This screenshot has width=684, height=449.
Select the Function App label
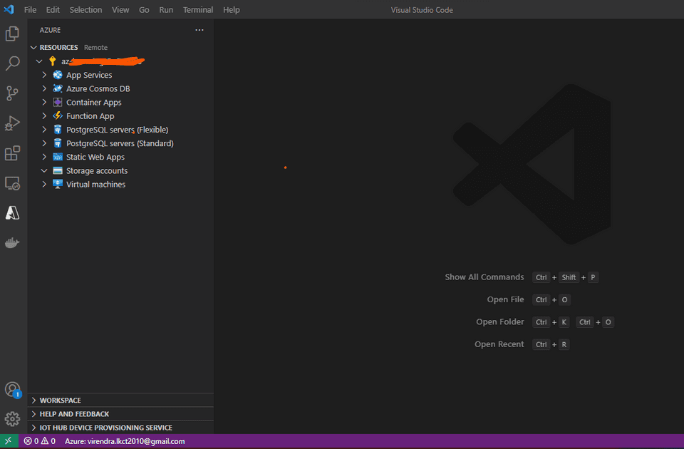90,116
